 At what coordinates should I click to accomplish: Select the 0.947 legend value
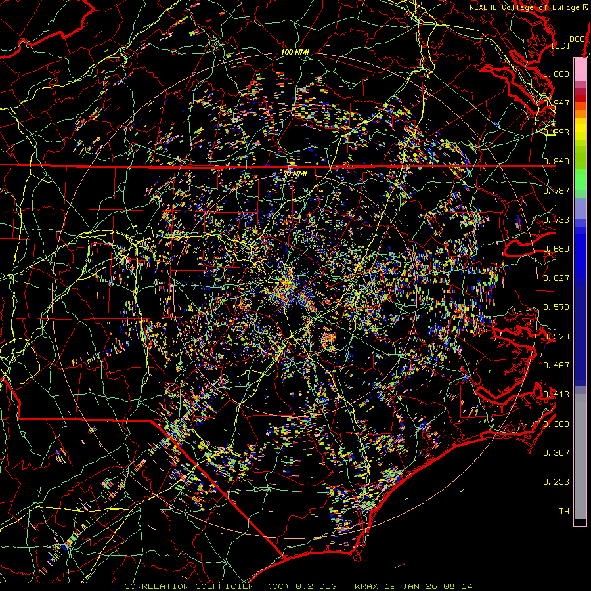pos(556,103)
